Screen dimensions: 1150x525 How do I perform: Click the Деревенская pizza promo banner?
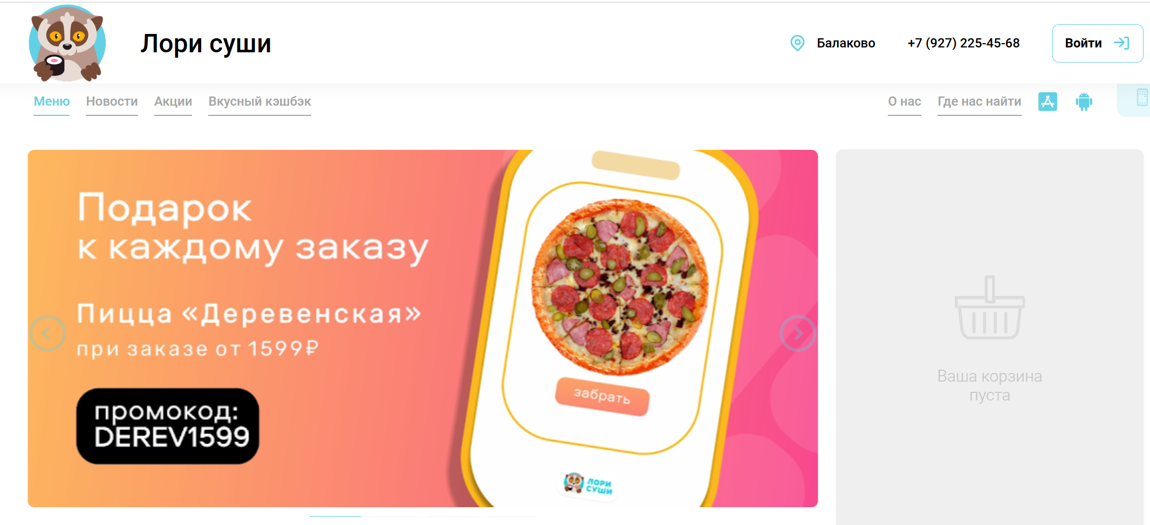tap(423, 328)
